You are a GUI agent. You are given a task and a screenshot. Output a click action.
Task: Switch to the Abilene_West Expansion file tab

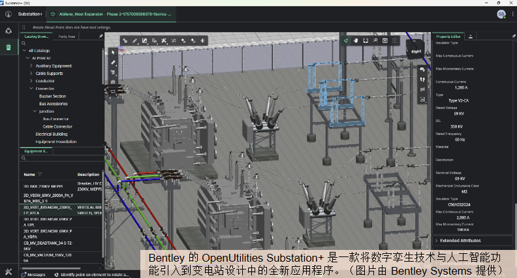pyautogui.click(x=112, y=14)
